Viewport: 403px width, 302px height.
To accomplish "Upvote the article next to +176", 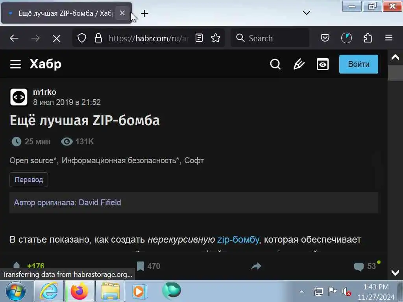I will pyautogui.click(x=17, y=265).
